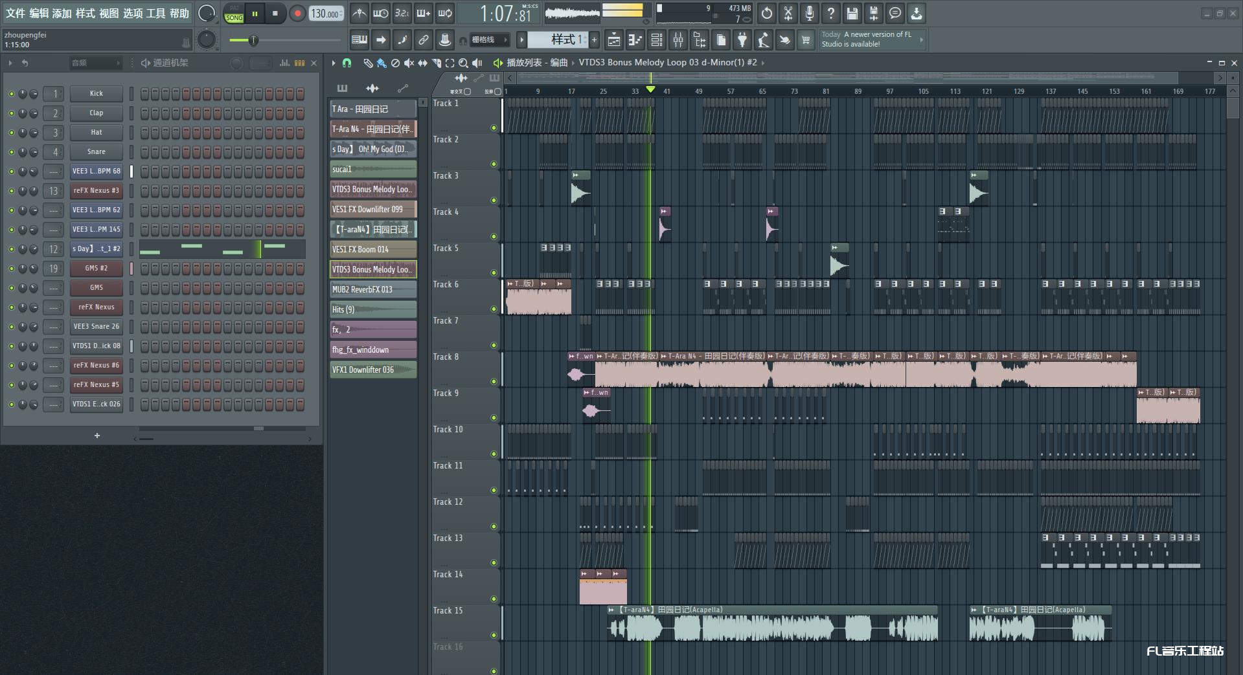Mute Track 1 in the playlist

click(494, 128)
